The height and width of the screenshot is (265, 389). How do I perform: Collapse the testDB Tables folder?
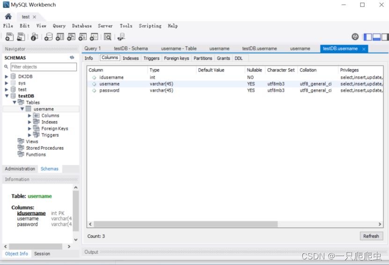coord(15,103)
